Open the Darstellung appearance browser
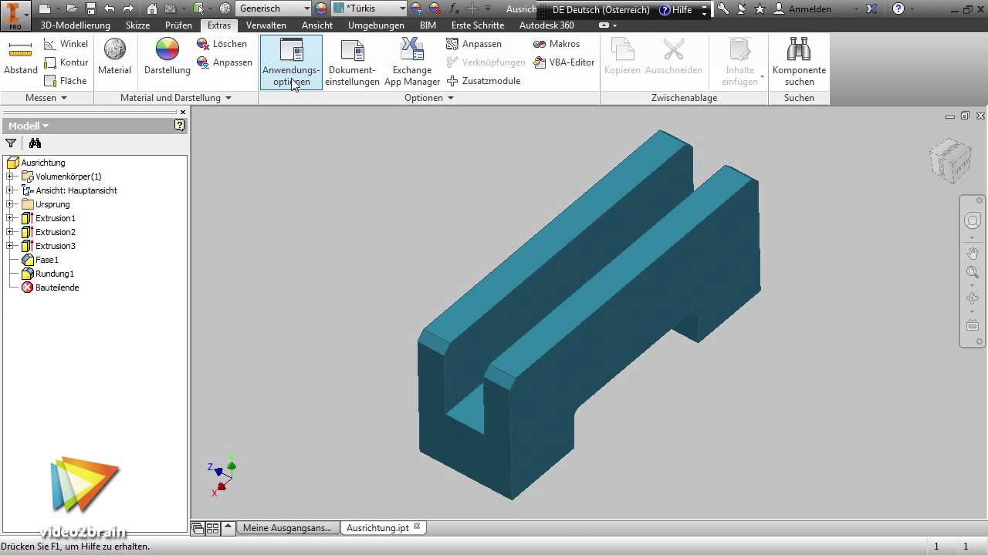 point(167,57)
